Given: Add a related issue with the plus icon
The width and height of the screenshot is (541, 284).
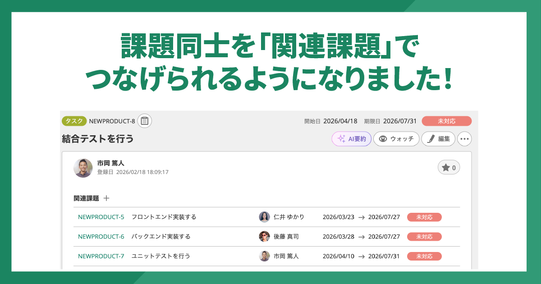Looking at the screenshot, I should click(106, 198).
